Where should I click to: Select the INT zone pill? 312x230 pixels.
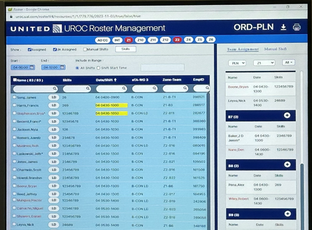pos(117,40)
